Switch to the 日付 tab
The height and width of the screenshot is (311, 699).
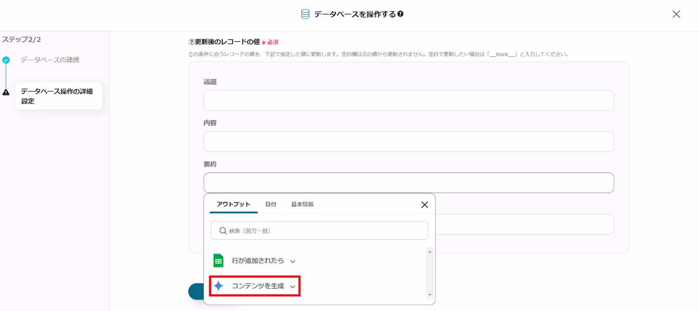tap(271, 204)
